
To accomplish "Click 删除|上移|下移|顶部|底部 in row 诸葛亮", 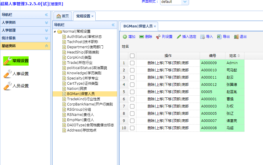I will coord(168,121).
